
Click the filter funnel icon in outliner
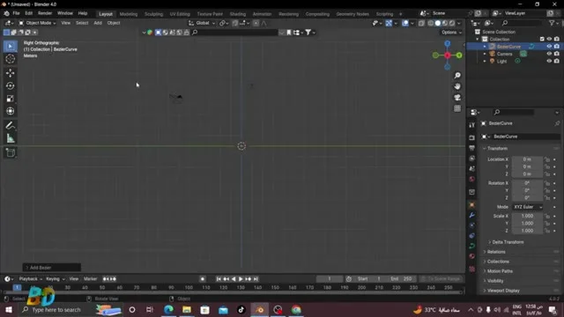tap(552, 23)
